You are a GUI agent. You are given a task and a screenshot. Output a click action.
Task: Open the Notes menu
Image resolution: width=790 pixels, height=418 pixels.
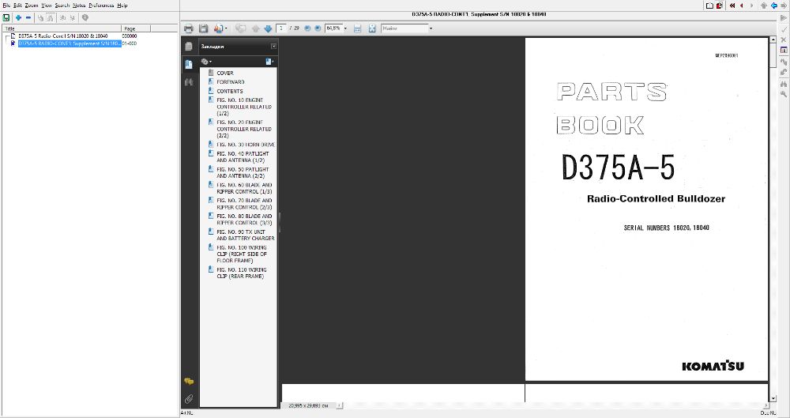(79, 5)
